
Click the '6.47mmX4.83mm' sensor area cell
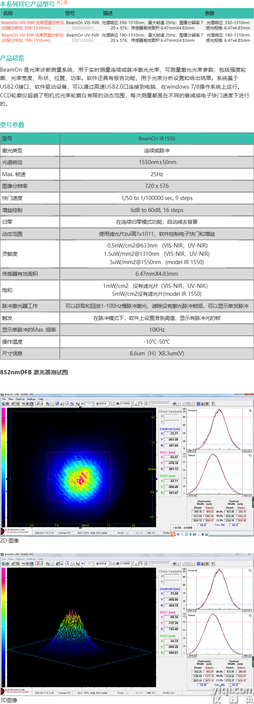click(x=157, y=274)
